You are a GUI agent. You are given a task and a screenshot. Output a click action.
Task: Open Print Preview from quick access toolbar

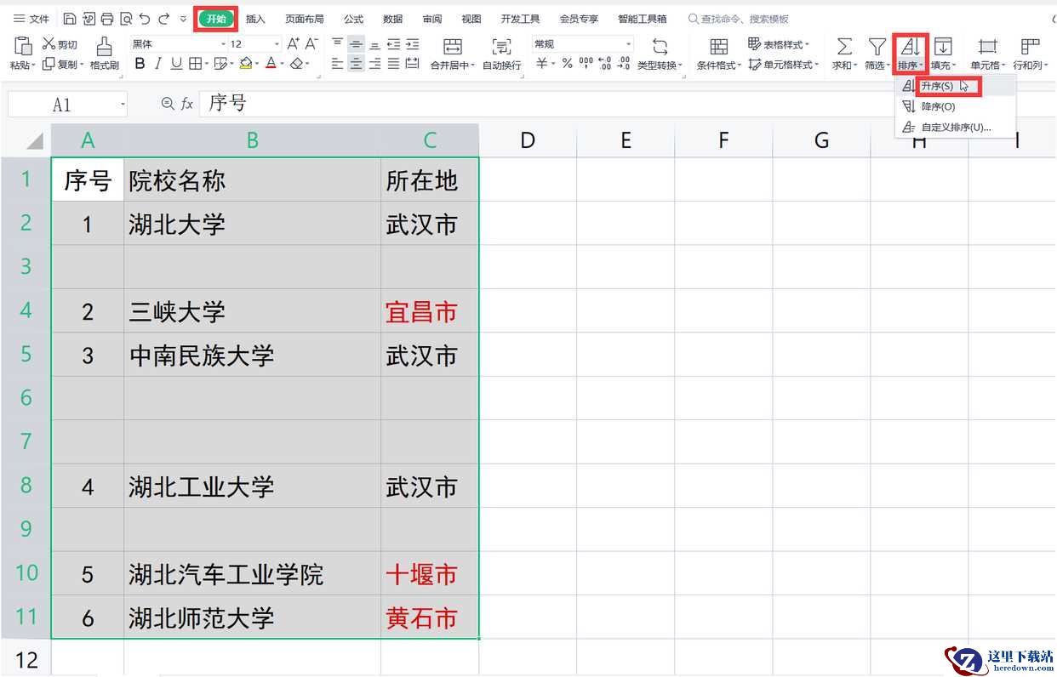[126, 19]
